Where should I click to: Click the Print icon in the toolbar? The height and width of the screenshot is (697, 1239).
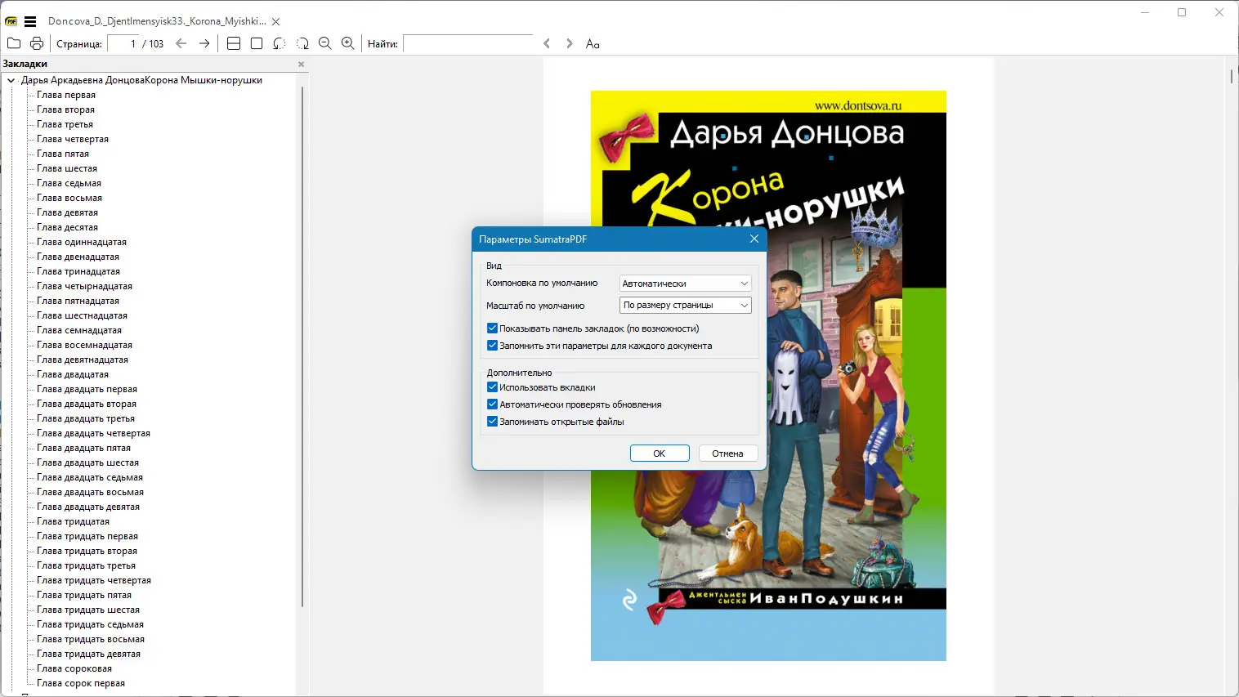point(36,42)
